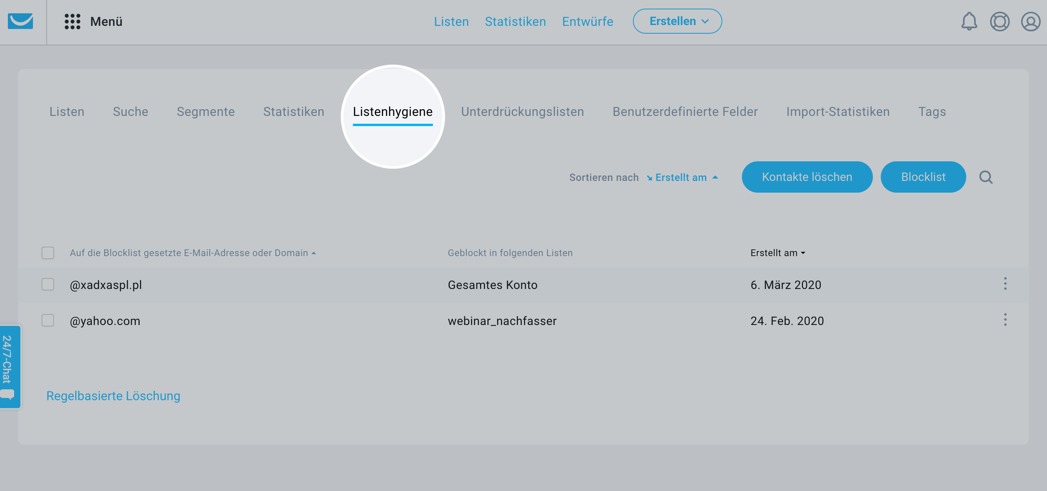Click the GetResponse envelope logo
Viewport: 1047px width, 491px height.
point(20,21)
